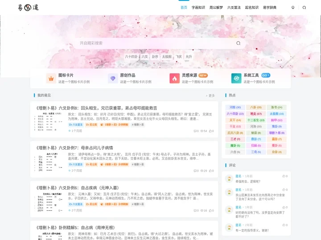This screenshot has width=321, height=240.
Task: Select hot tag 洛书 (24)
Action: coord(276,108)
